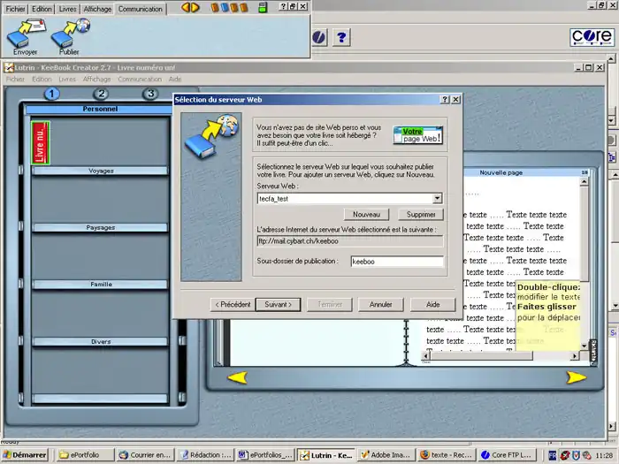Click the green battery-like icon in the top bar
This screenshot has height=464, width=619.
pyautogui.click(x=263, y=7)
